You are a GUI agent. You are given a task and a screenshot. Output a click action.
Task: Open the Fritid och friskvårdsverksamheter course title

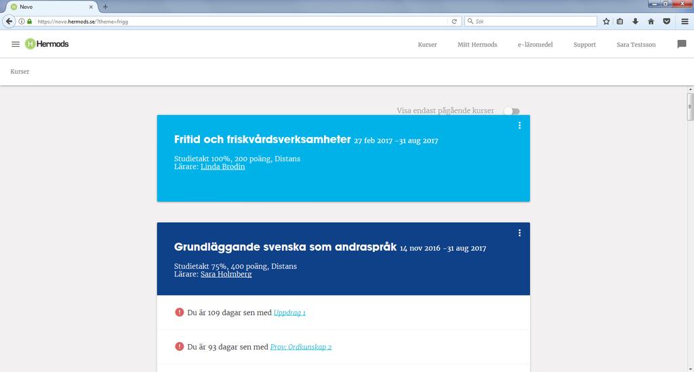click(x=262, y=140)
